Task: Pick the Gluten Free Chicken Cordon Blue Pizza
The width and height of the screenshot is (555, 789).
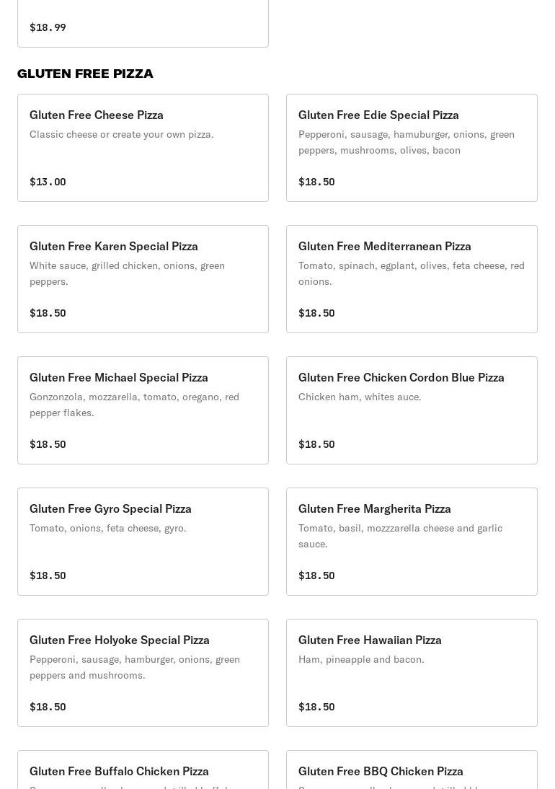Action: click(x=412, y=410)
